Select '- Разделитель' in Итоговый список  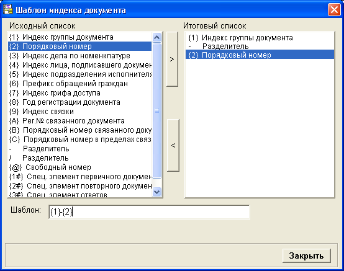260,47
